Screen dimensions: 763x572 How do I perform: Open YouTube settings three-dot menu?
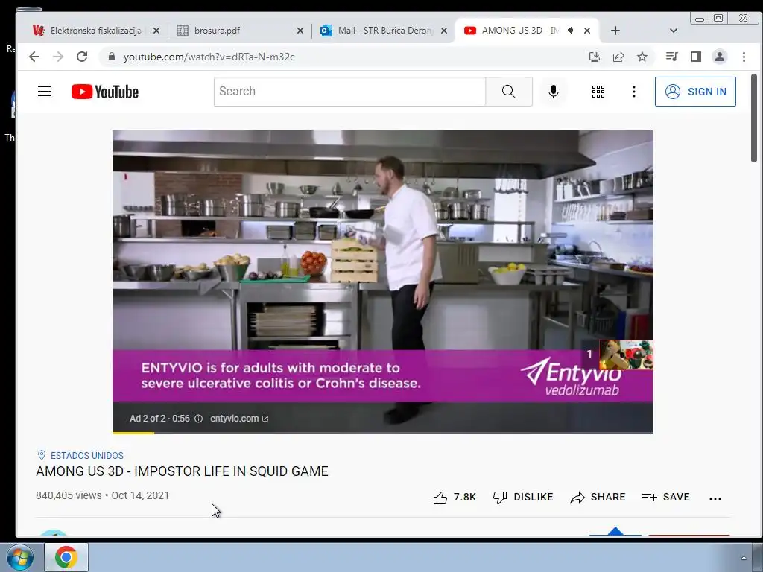633,92
